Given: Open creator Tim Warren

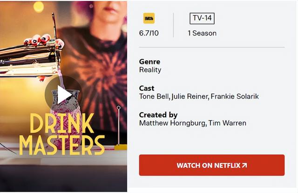Looking at the screenshot, I should (x=227, y=123).
